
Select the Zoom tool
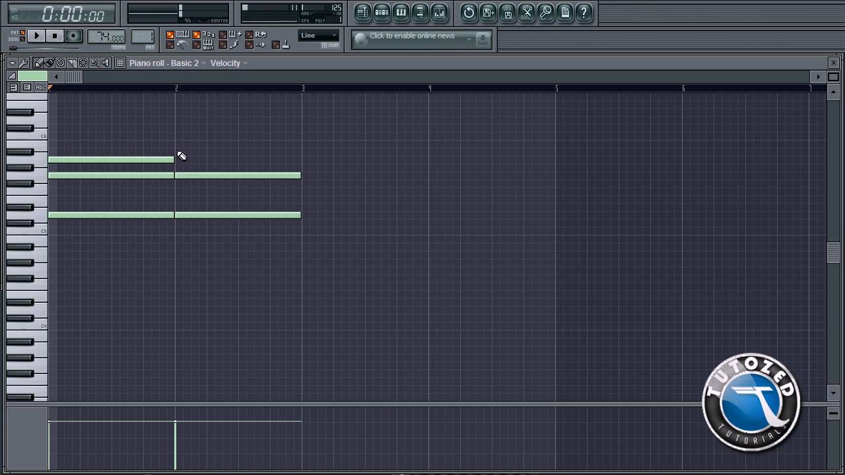[94, 63]
